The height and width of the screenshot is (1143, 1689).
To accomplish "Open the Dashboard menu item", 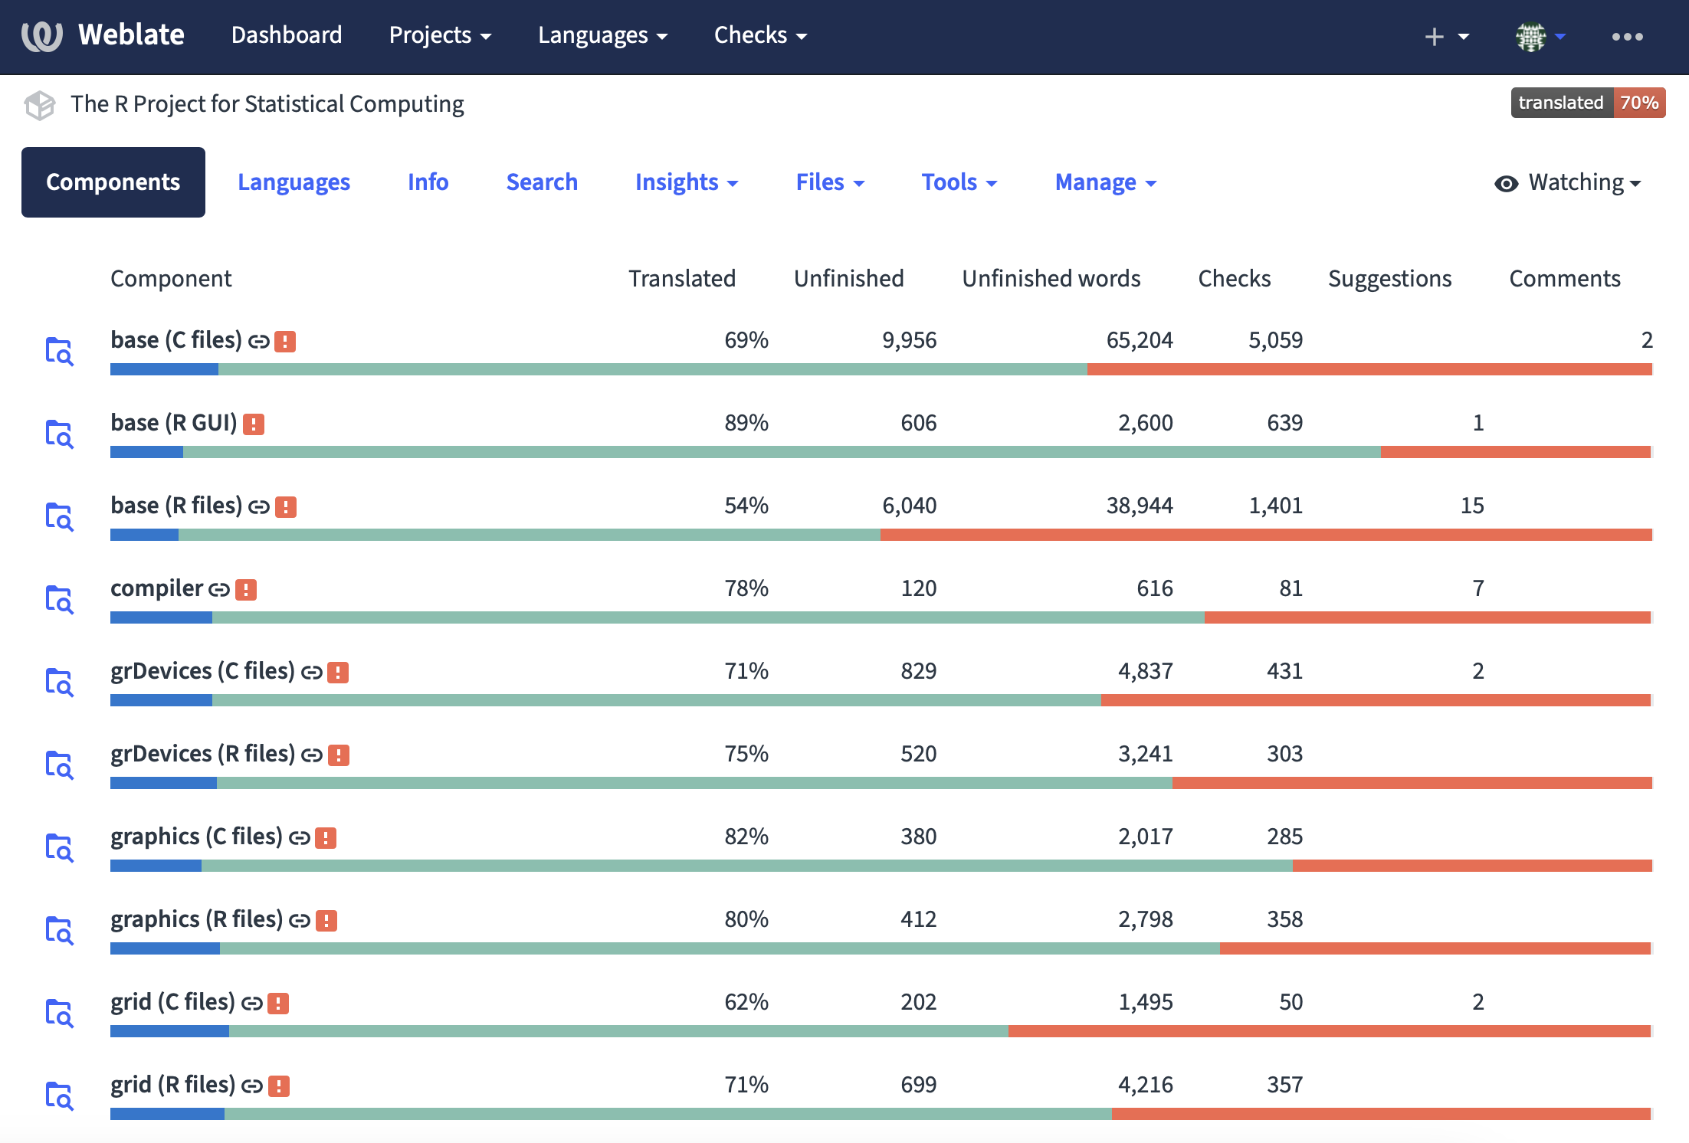I will pyautogui.click(x=287, y=35).
